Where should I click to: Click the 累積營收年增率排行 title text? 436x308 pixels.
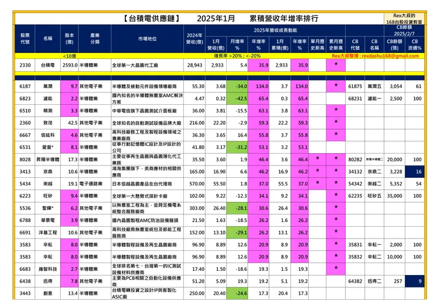283,18
